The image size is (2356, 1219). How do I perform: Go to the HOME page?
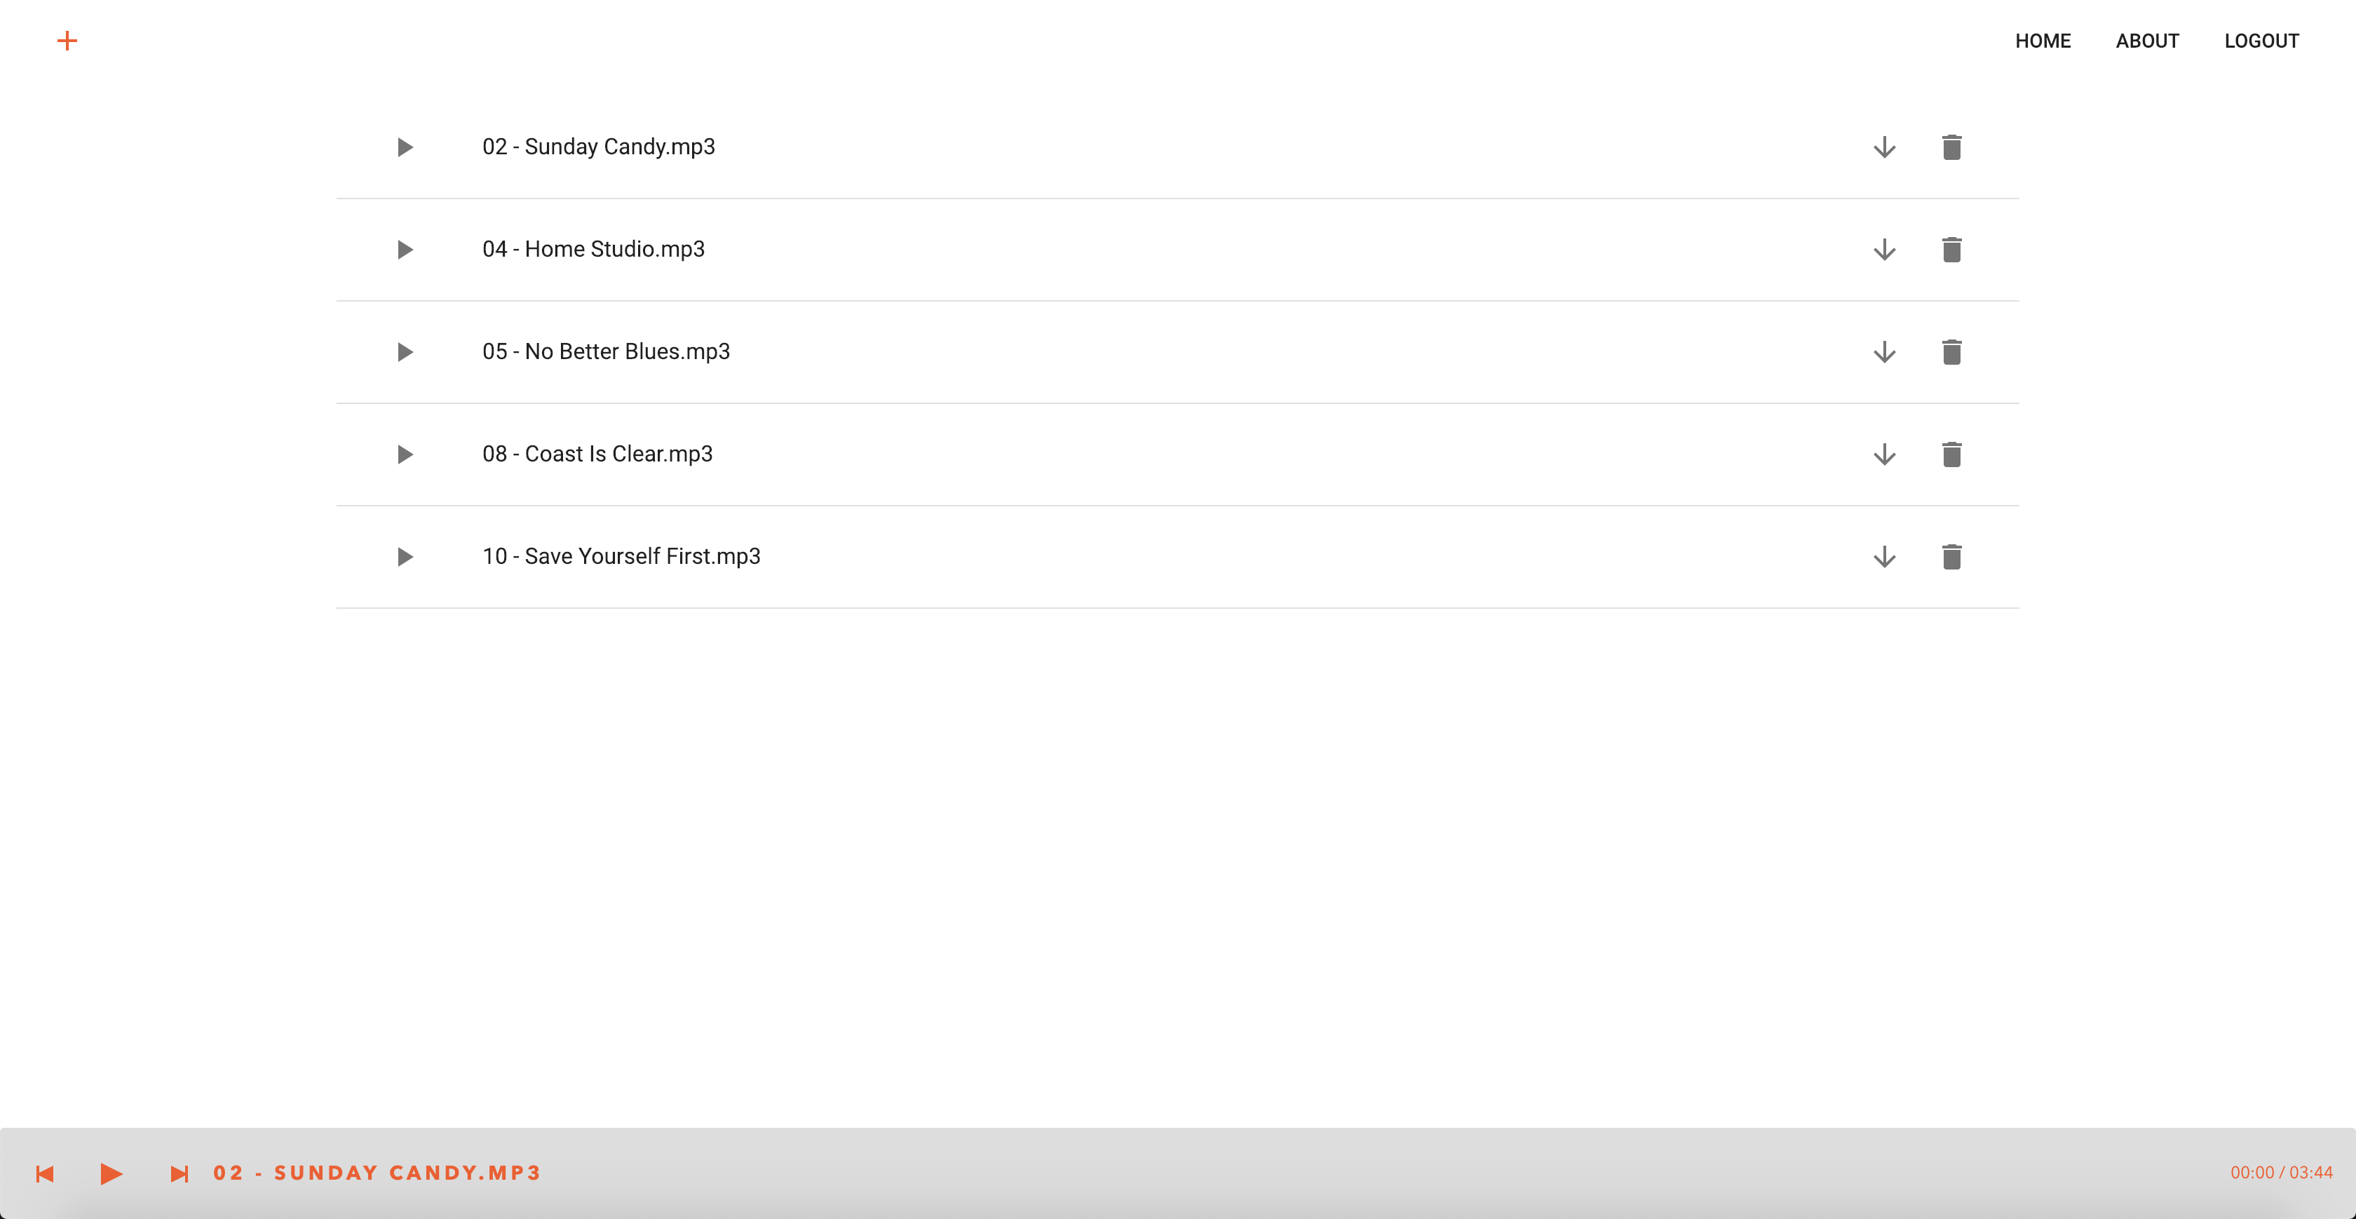[2043, 41]
